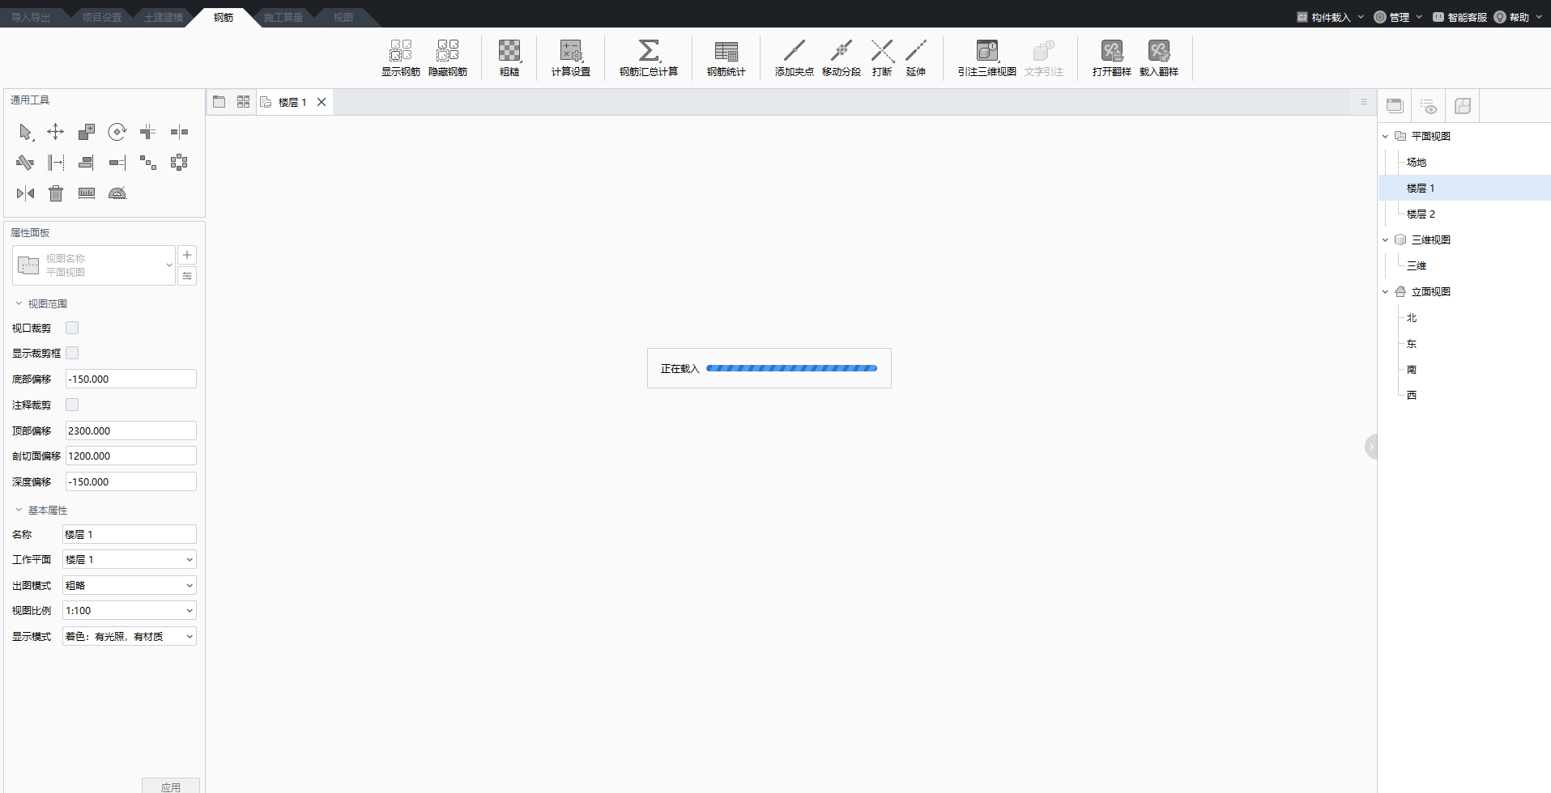Click the loading progress bar

[x=791, y=368]
